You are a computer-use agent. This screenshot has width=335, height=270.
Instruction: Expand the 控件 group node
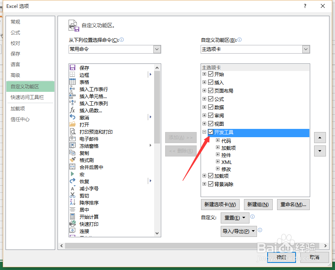point(218,155)
